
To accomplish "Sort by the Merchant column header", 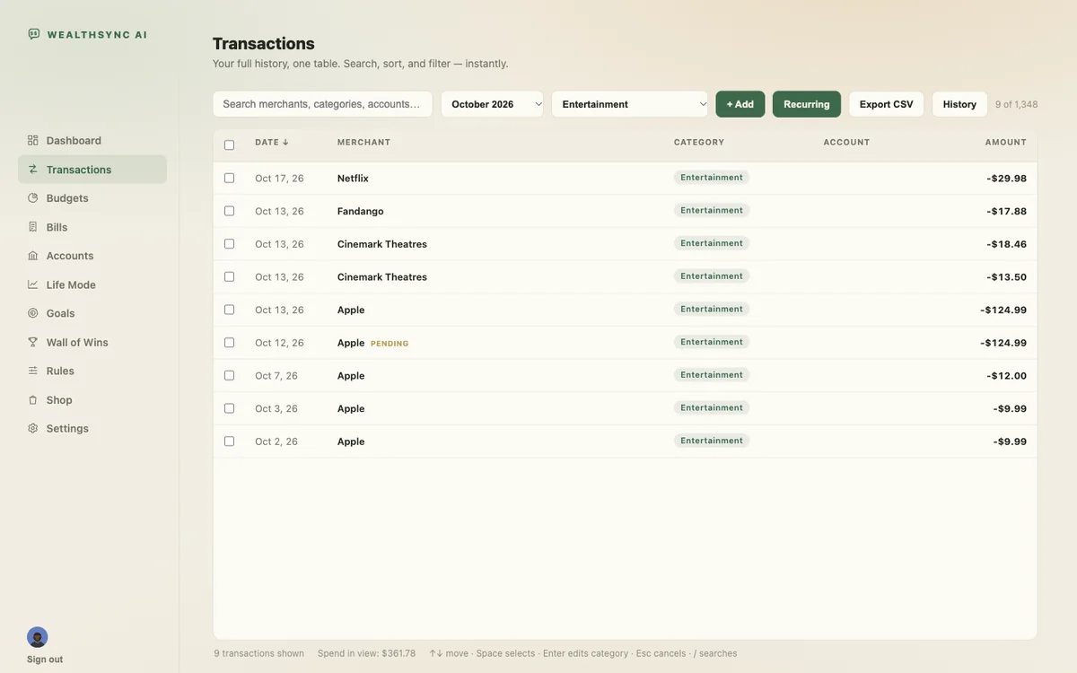I will click(363, 143).
